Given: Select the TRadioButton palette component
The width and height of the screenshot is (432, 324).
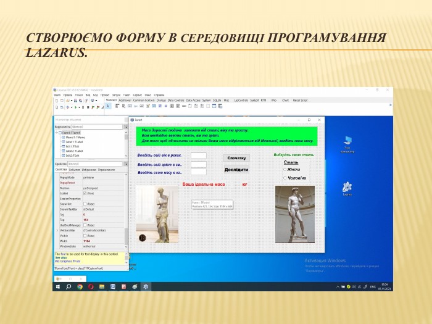Looking at the screenshot, I should point(166,106).
